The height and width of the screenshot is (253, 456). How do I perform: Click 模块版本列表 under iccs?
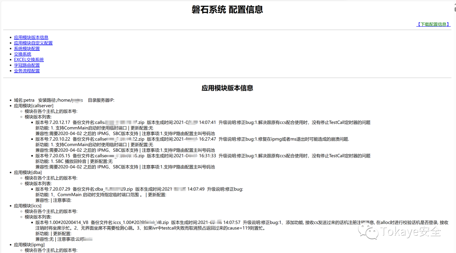pos(38,217)
